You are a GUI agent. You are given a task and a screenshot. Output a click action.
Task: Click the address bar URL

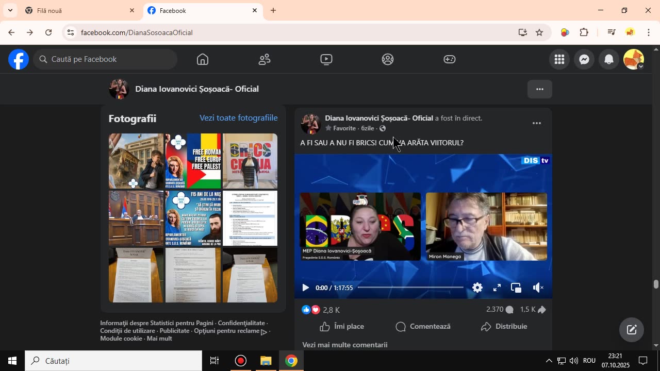click(137, 32)
